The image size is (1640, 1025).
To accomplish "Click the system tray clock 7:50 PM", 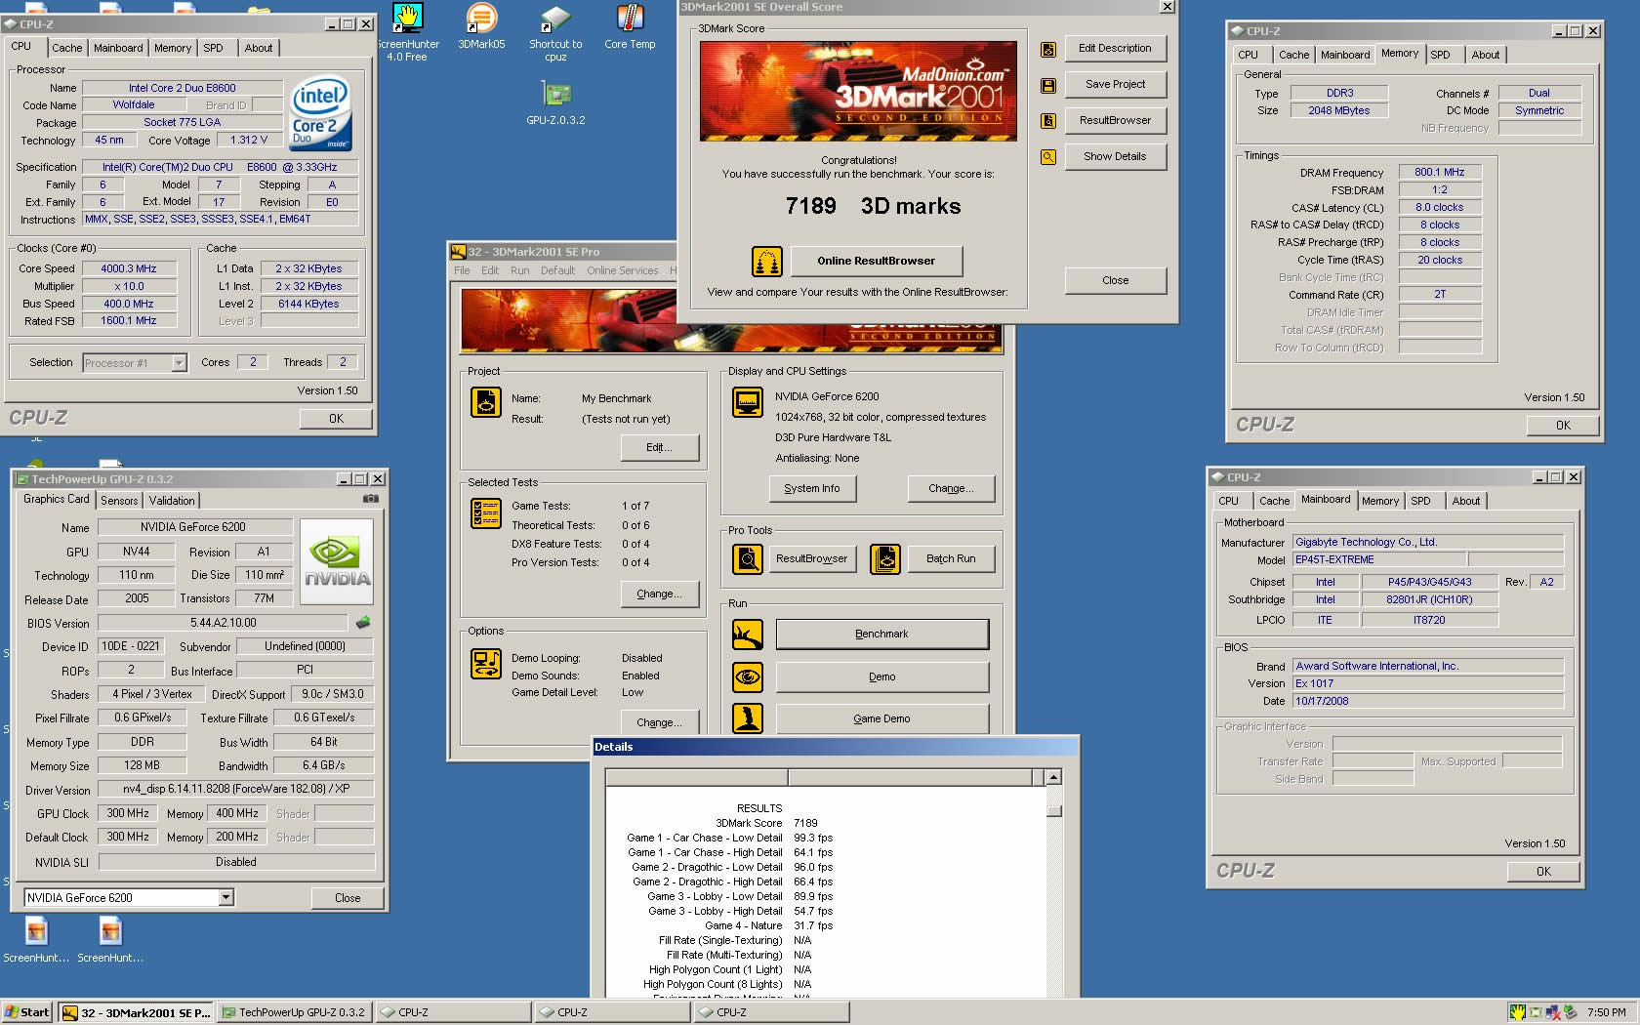I will (1607, 1013).
